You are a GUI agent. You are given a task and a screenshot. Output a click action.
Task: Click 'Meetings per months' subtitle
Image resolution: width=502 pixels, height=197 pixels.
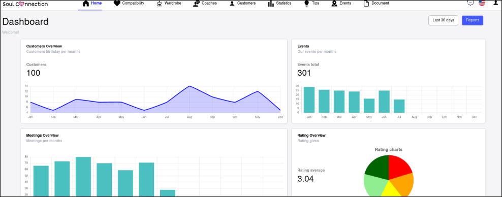[44, 141]
